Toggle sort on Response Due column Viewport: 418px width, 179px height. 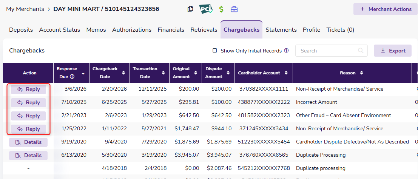coord(83,73)
